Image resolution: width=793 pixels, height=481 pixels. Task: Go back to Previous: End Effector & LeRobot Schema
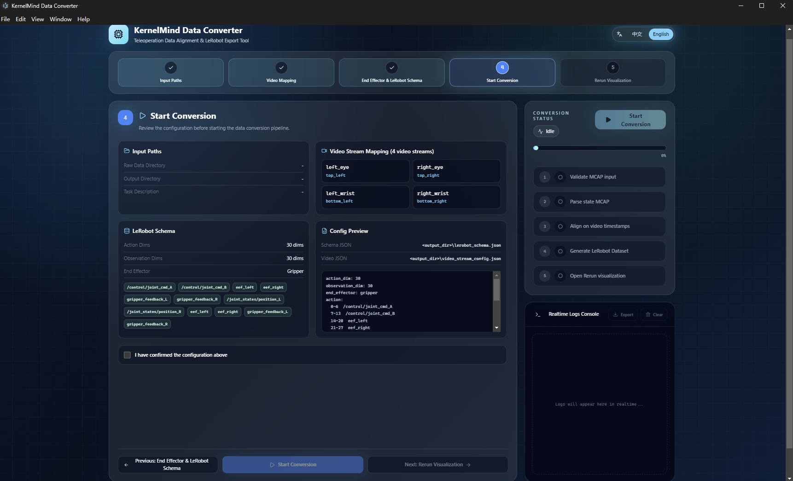point(168,464)
